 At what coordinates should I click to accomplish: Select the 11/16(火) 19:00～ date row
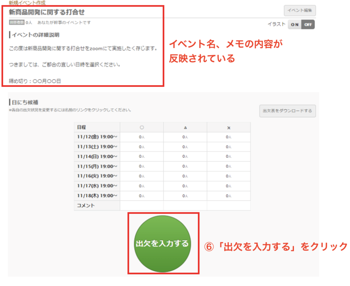point(97,176)
